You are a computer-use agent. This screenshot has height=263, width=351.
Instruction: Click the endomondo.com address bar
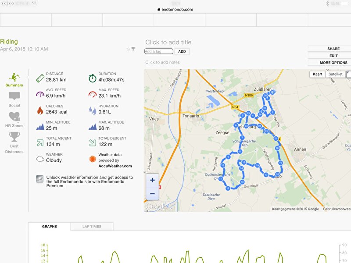(175, 9)
